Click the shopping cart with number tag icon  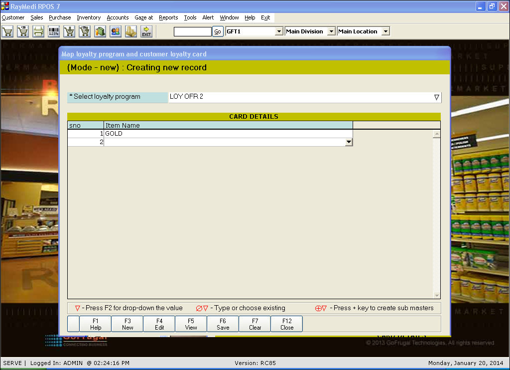pyautogui.click(x=23, y=31)
